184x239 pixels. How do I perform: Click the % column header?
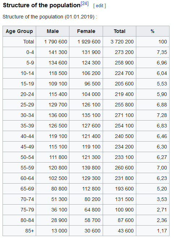coord(153,31)
